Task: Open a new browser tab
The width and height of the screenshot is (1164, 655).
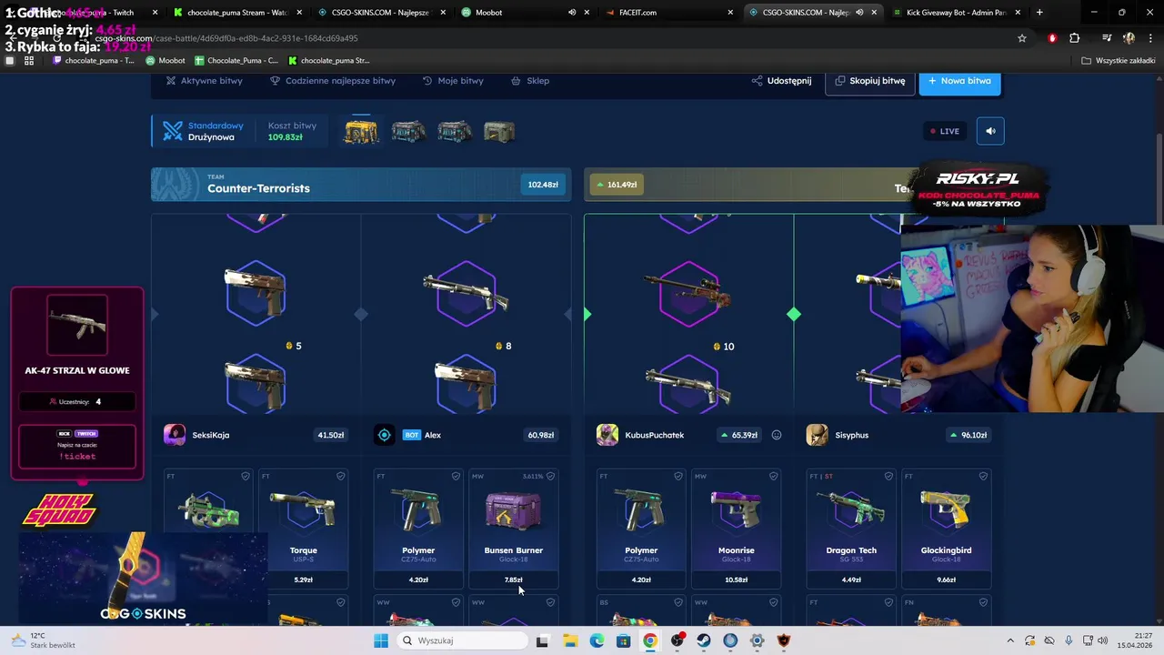Action: point(1039,13)
